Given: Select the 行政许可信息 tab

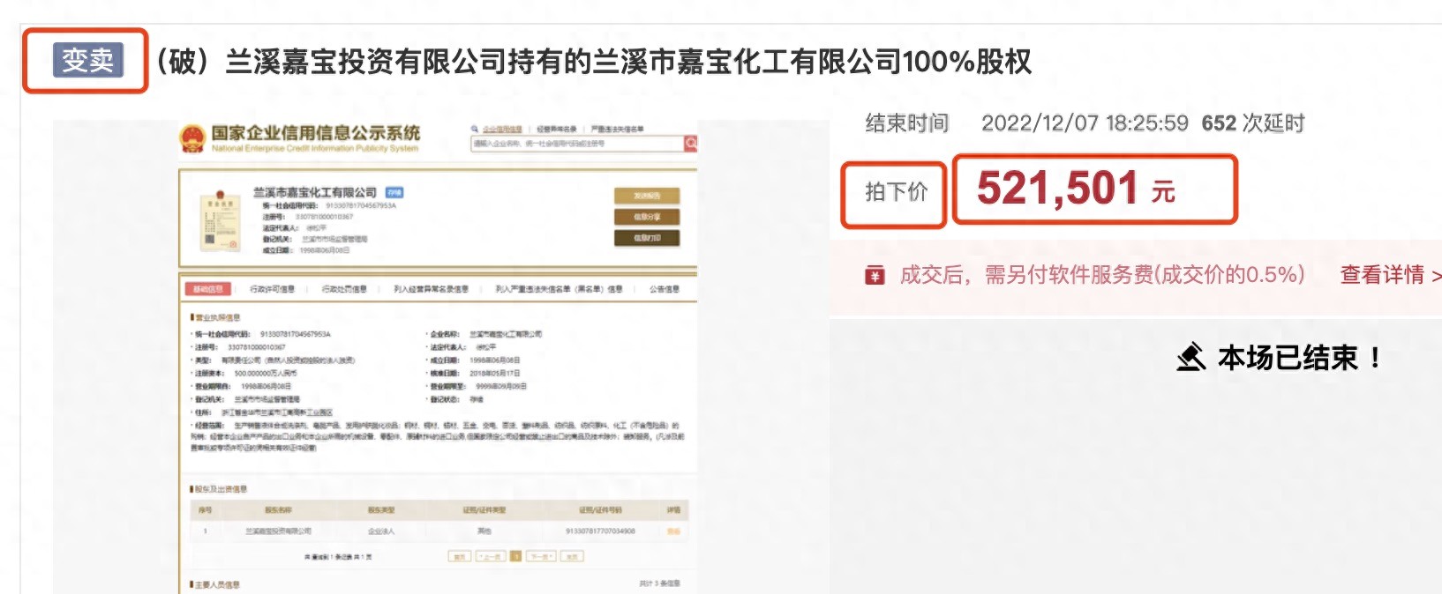Looking at the screenshot, I should pyautogui.click(x=272, y=289).
